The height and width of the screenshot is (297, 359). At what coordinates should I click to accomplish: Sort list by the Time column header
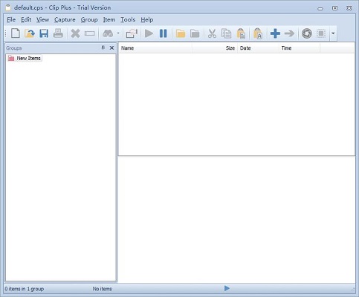[300, 48]
